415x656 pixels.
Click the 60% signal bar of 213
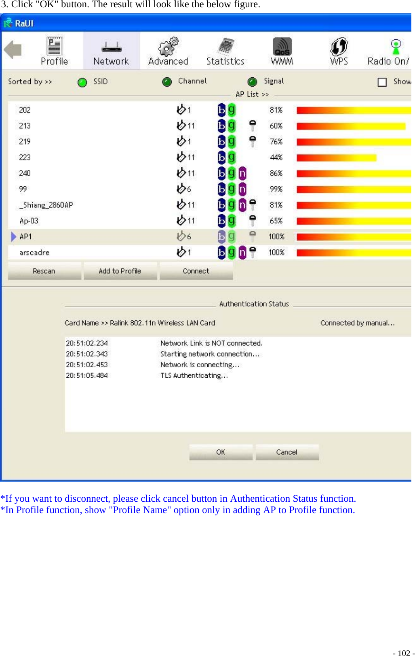(x=351, y=126)
